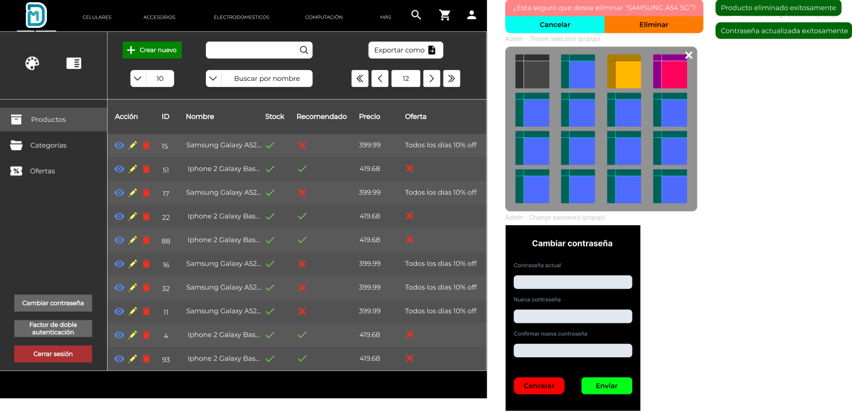Open the ELECTRODOMESTICOS menu item

241,17
